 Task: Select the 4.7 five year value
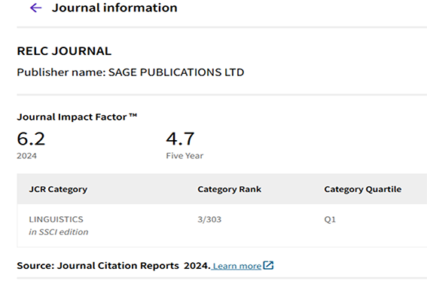tap(180, 139)
